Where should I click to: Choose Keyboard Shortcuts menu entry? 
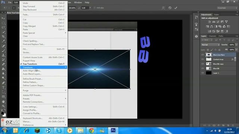tap(44, 118)
